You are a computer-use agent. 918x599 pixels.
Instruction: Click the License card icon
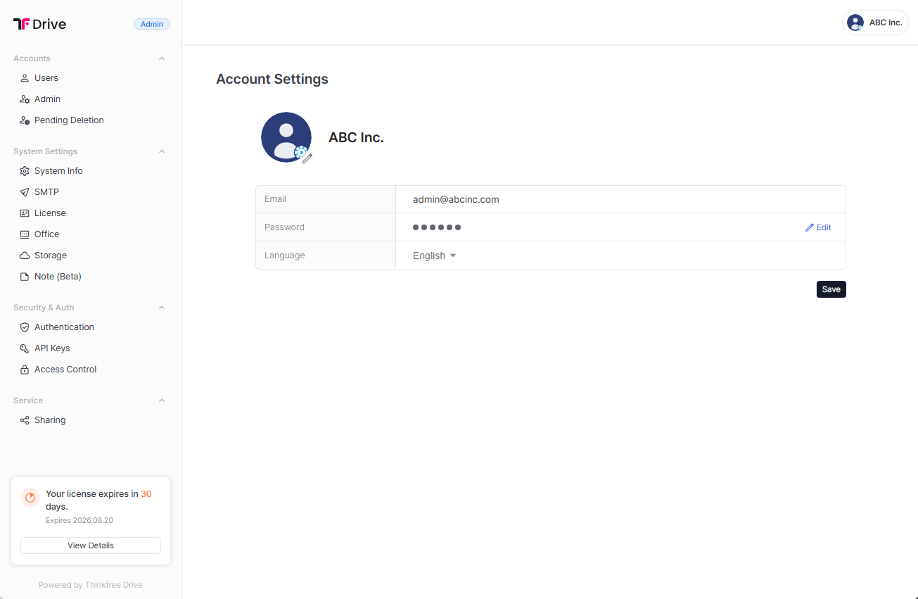(x=25, y=213)
